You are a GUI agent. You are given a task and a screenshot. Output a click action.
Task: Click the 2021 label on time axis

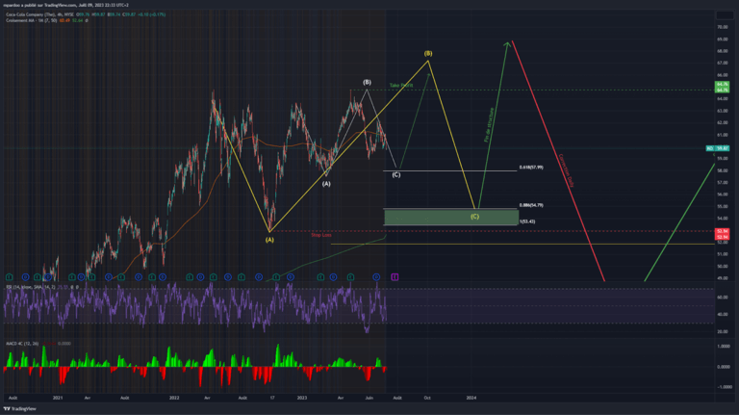[x=58, y=398]
